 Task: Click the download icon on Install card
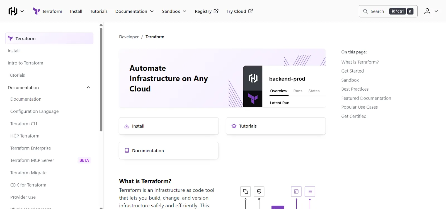[x=127, y=126]
